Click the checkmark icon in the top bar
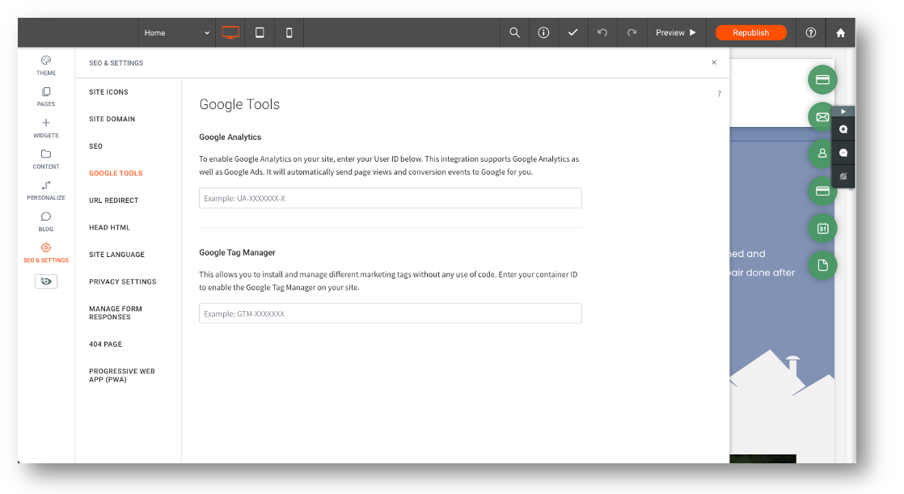This screenshot has height=494, width=904. (x=573, y=33)
